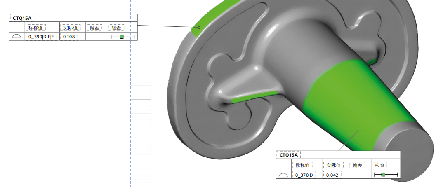Click 偏差 header in upper label
The width and height of the screenshot is (443, 187).
click(94, 28)
